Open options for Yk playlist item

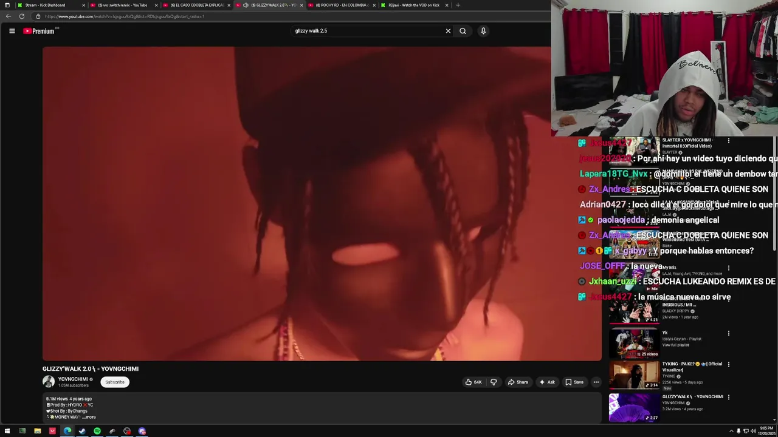(x=728, y=333)
